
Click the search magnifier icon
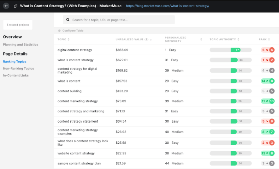[x=68, y=20]
